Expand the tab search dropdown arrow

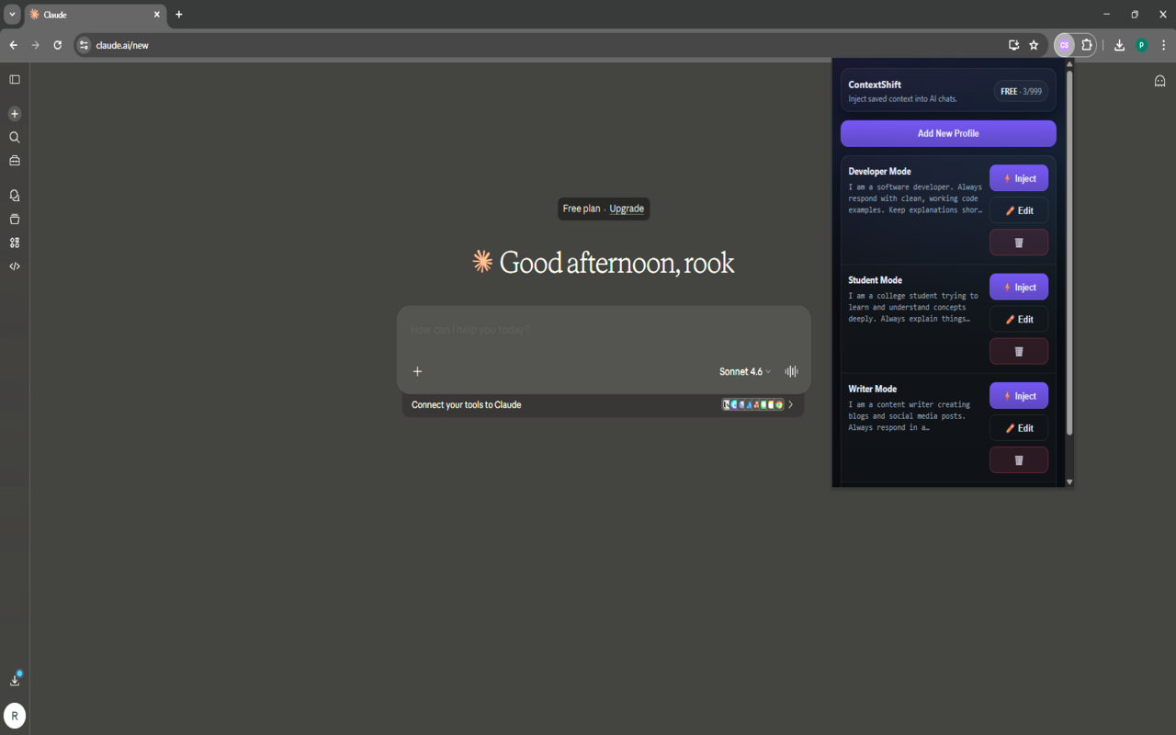12,15
